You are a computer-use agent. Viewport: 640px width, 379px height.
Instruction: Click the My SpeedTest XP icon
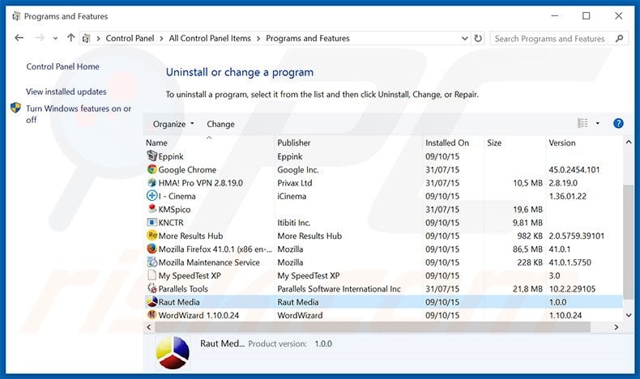pos(151,275)
